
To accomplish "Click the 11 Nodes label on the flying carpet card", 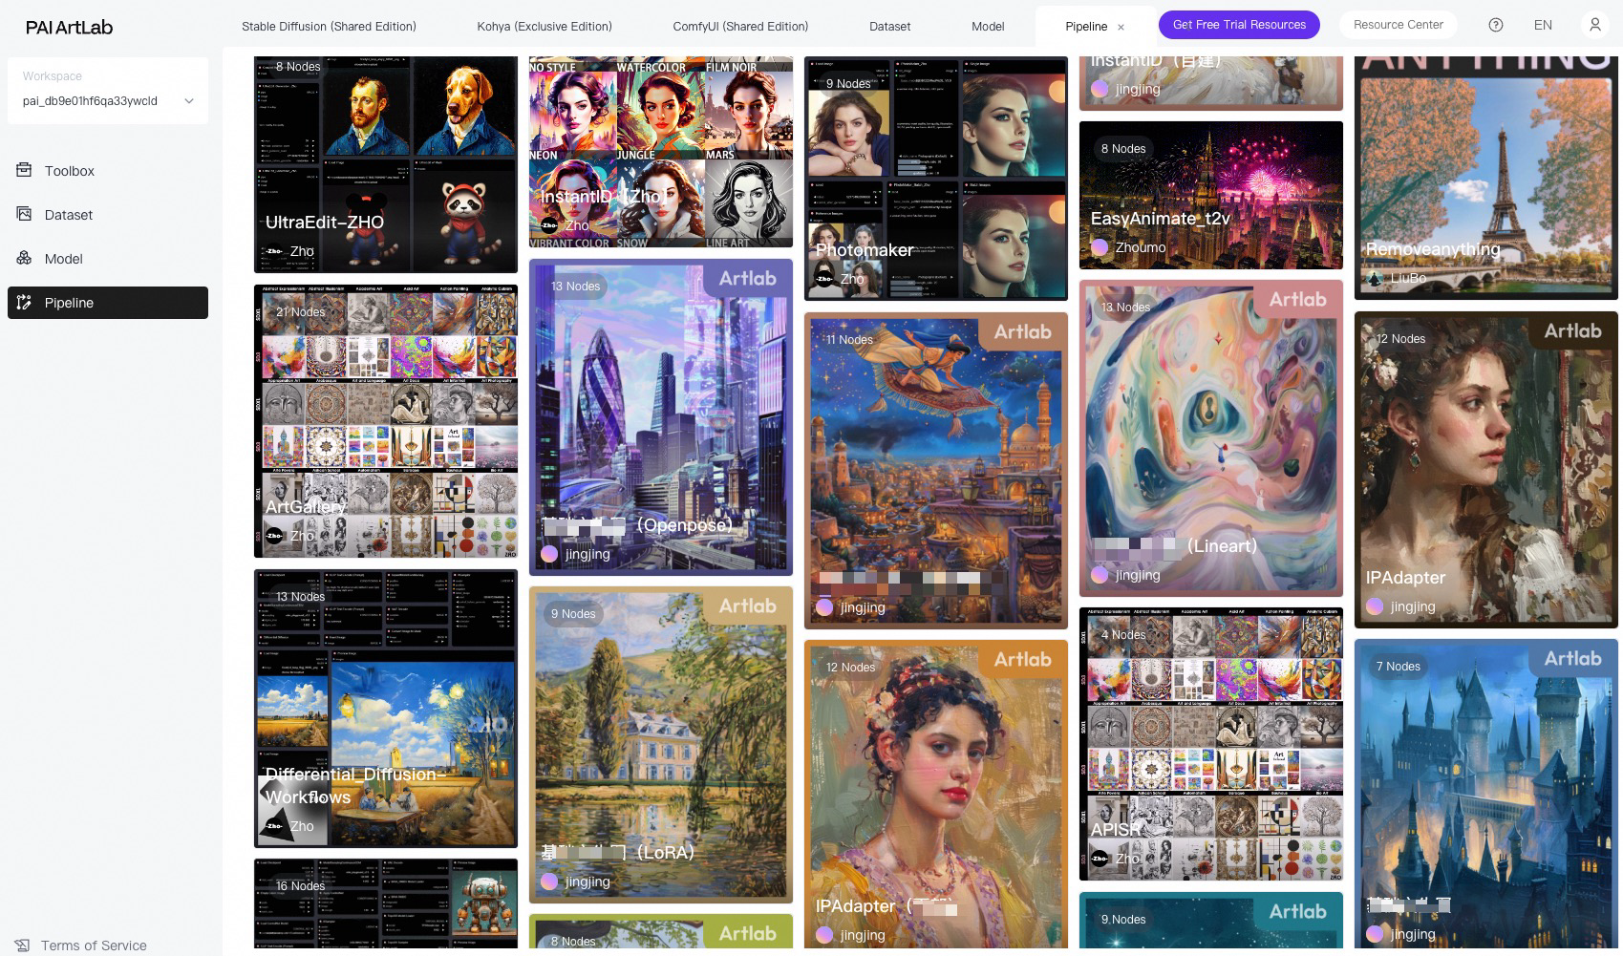I will 849,339.
